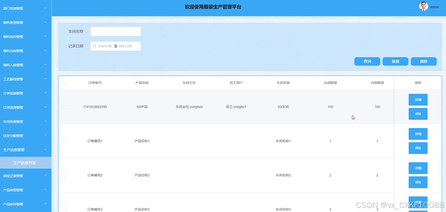Click 质检 for 订单编号1 row
446x212 pixels.
[x=418, y=148]
